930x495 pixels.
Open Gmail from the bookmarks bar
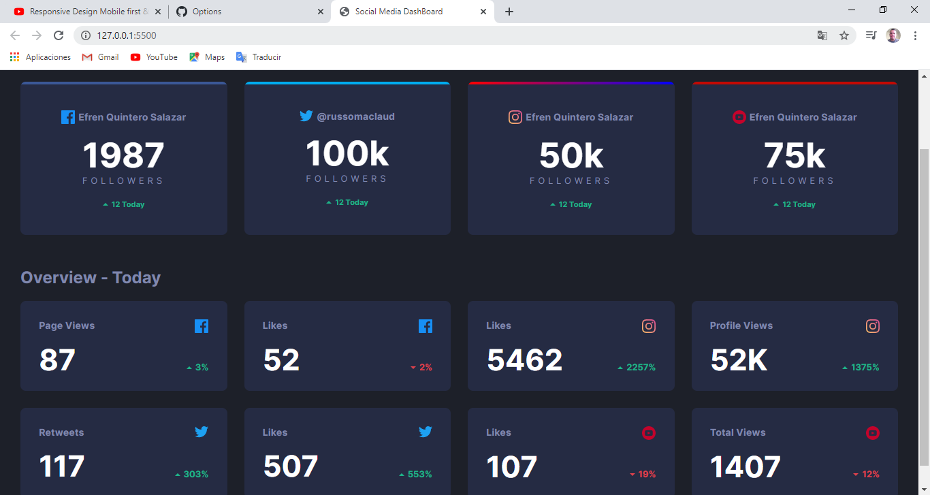click(100, 57)
